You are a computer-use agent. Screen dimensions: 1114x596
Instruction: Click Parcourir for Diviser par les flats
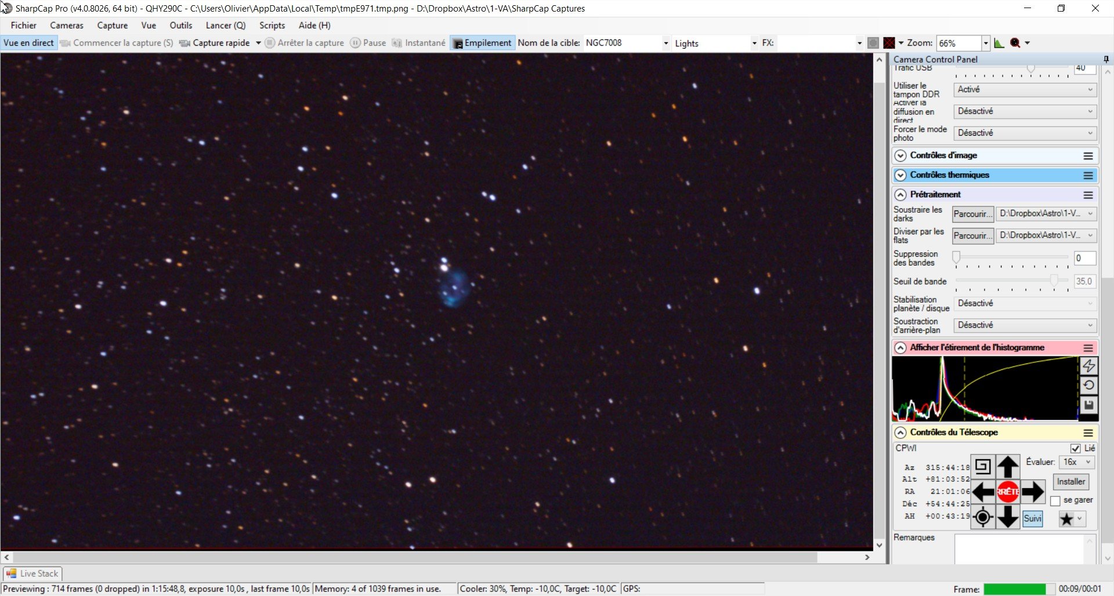coord(973,236)
